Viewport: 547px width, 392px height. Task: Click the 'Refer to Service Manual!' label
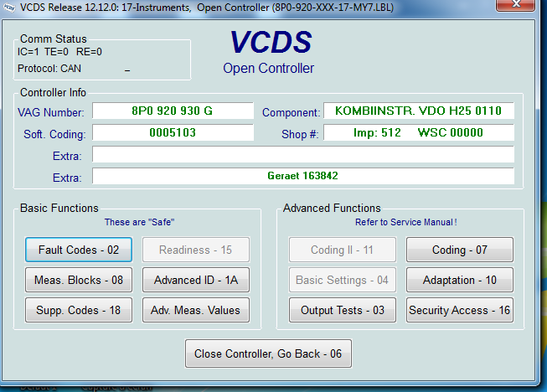point(406,222)
